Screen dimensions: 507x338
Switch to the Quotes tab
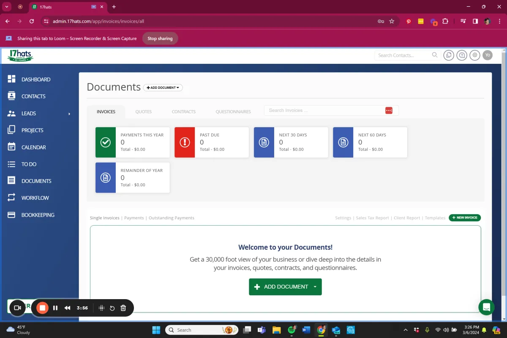[144, 112]
